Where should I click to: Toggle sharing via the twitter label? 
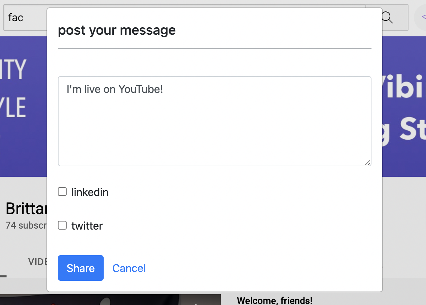[87, 226]
